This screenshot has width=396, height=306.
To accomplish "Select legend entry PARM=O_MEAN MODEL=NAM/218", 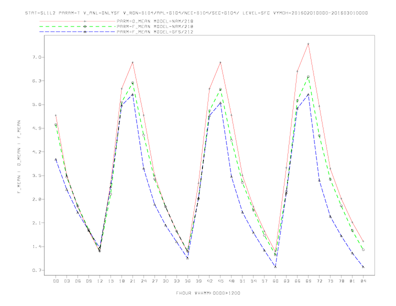I will (155, 21).
